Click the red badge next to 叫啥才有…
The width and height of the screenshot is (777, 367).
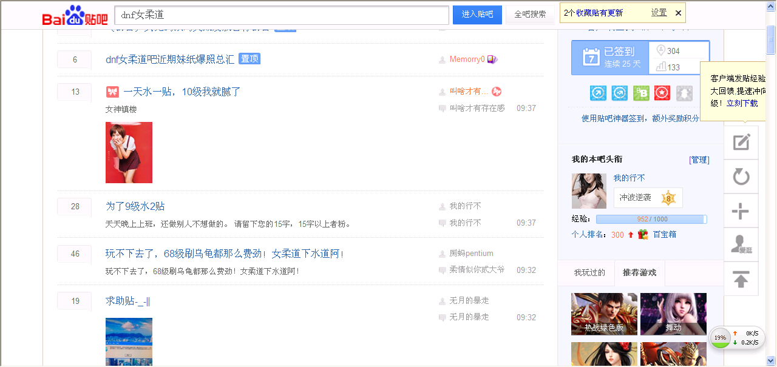point(497,92)
